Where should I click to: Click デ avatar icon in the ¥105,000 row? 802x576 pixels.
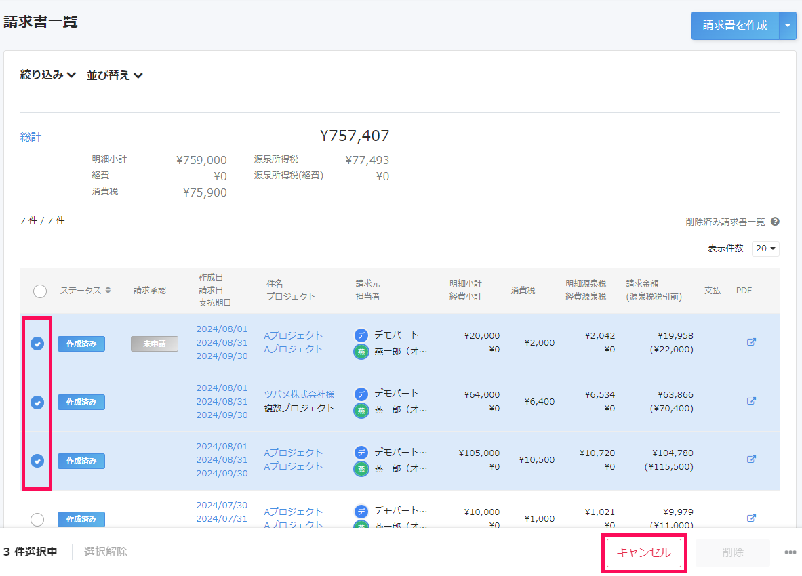(x=361, y=452)
